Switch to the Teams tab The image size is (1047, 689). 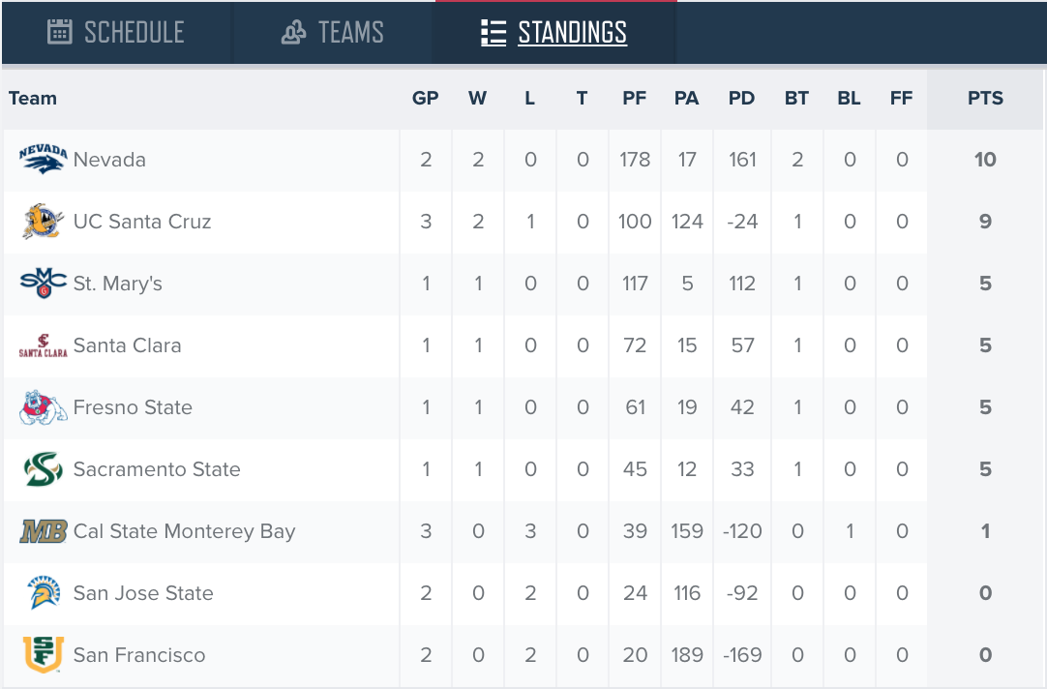[x=333, y=32]
